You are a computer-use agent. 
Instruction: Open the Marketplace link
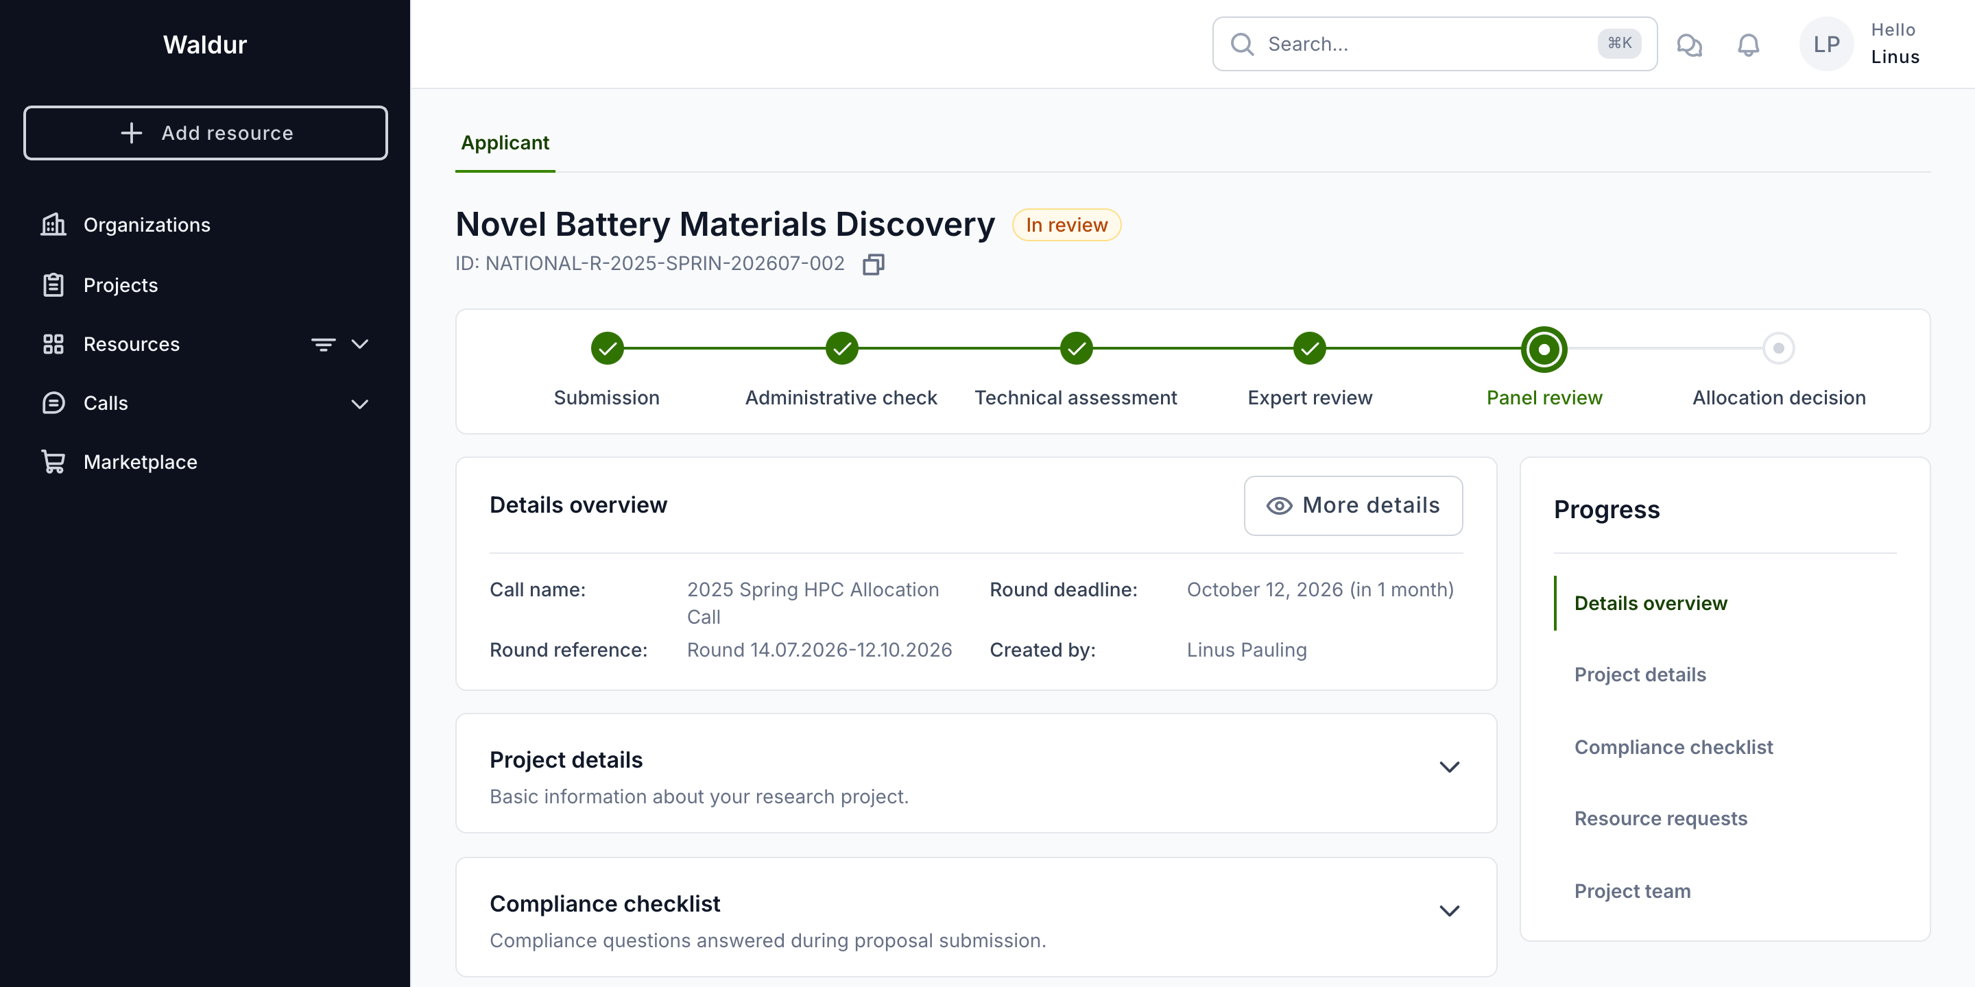pos(141,462)
